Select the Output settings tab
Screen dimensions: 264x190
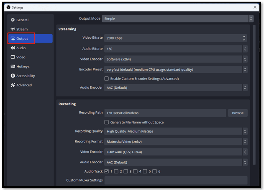pyautogui.click(x=30, y=39)
